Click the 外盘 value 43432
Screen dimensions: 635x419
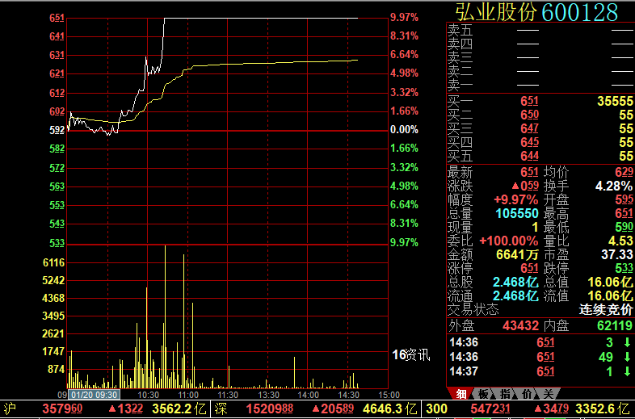pos(521,325)
